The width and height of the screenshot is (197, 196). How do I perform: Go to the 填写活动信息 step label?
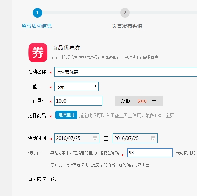(x=36, y=26)
